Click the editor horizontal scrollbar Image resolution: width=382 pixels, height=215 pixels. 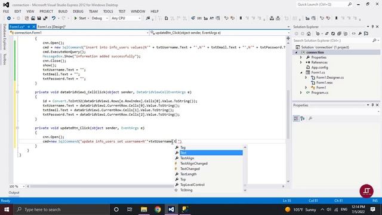click(x=101, y=186)
